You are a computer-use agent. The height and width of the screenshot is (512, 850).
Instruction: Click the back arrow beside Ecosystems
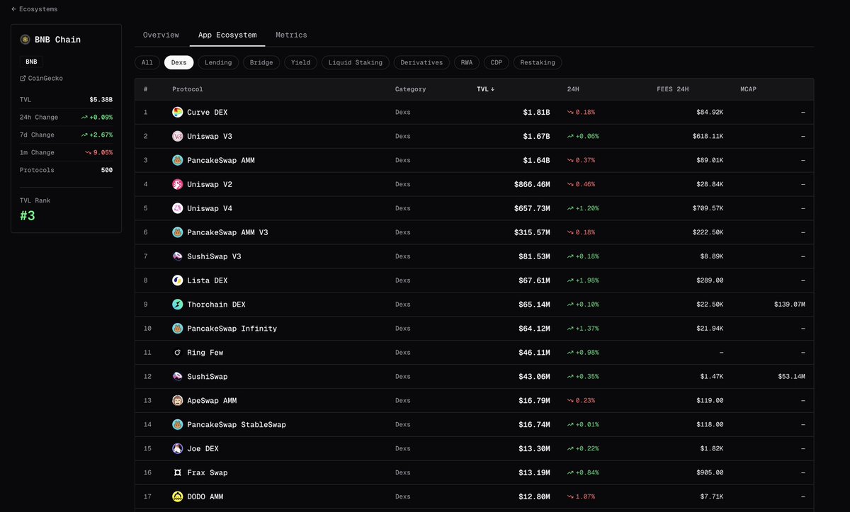point(13,9)
